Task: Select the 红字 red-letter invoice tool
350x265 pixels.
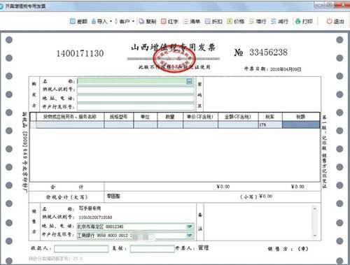Action: point(169,22)
